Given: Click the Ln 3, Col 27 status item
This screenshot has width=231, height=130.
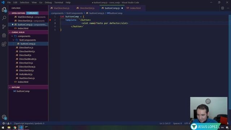Looking at the screenshot, I should [x=165, y=123].
